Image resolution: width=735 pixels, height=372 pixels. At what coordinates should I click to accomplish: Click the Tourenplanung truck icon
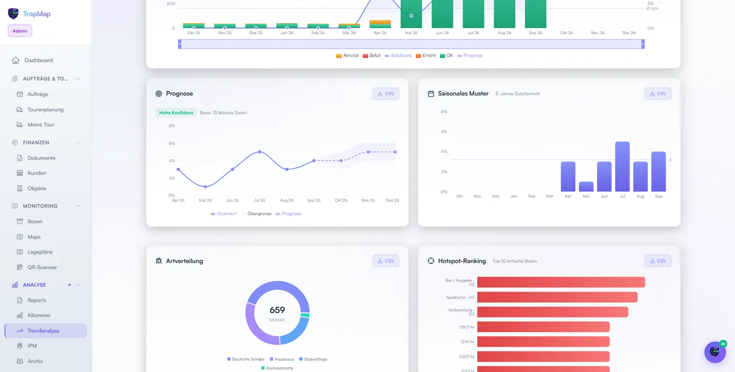20,110
